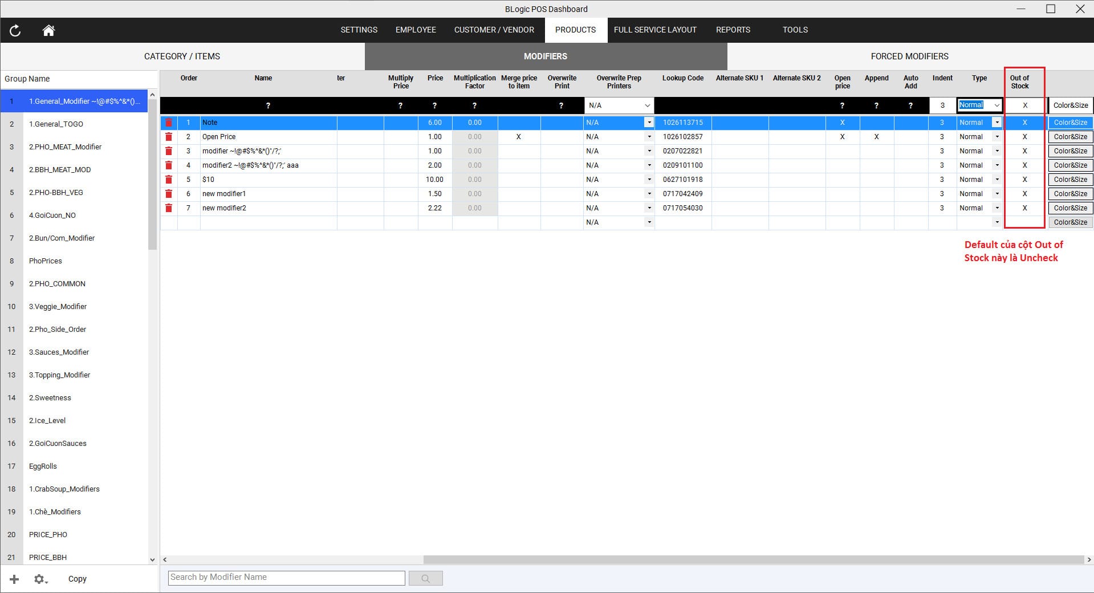
Task: Delete new modifier2 using its trash icon
Action: point(169,208)
